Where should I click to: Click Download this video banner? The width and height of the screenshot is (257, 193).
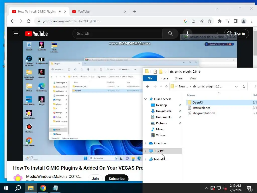pyautogui.click(x=204, y=37)
